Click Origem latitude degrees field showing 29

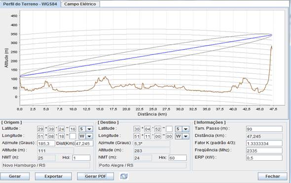pyautogui.click(x=40, y=129)
